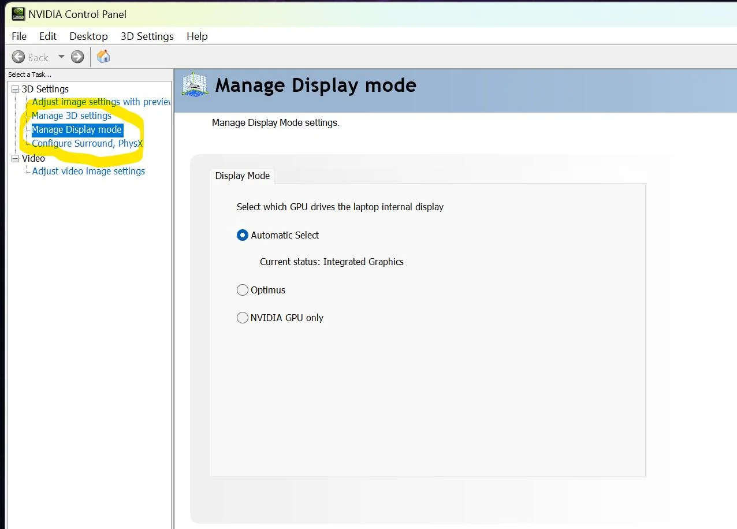Select NVIDIA GPU only option
The width and height of the screenshot is (737, 529).
coord(243,318)
